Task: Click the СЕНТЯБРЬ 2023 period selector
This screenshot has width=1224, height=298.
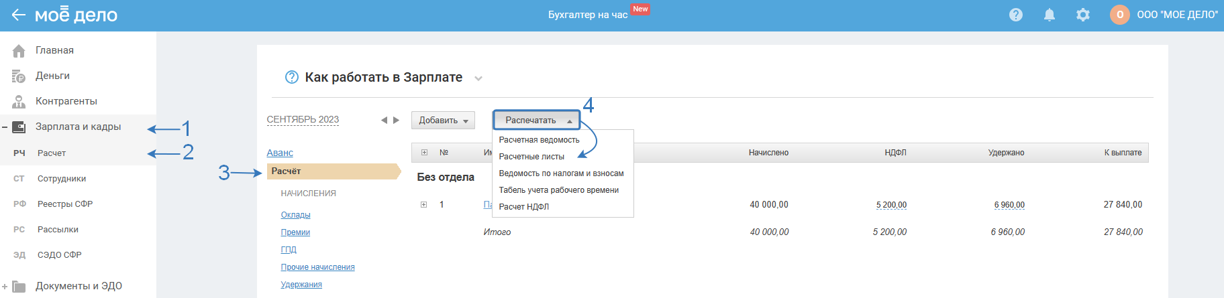Action: click(303, 120)
